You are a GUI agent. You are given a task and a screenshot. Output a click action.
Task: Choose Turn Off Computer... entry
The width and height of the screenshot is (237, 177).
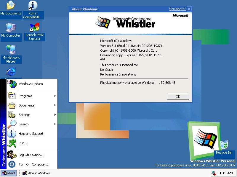click(32, 164)
